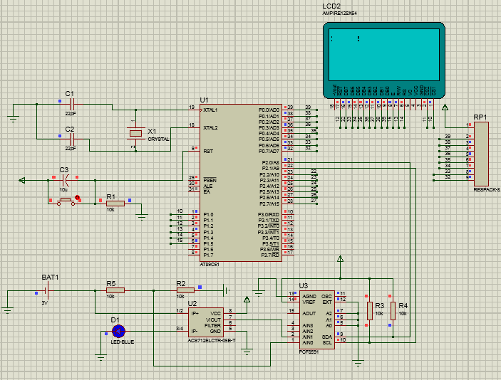Select the U2 ACS712 current sensor body
501x380 pixels.
[x=206, y=322]
